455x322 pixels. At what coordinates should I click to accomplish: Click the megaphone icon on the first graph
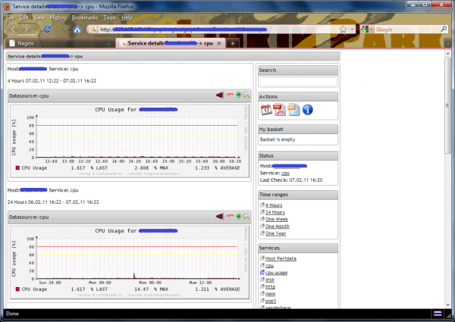pos(219,95)
